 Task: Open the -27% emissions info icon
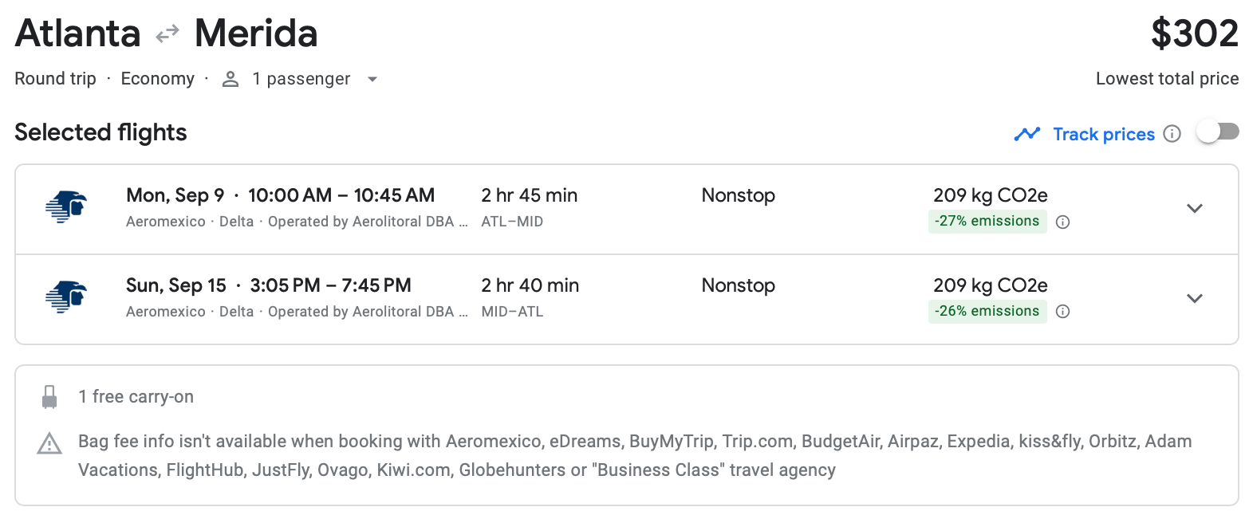coord(1062,222)
